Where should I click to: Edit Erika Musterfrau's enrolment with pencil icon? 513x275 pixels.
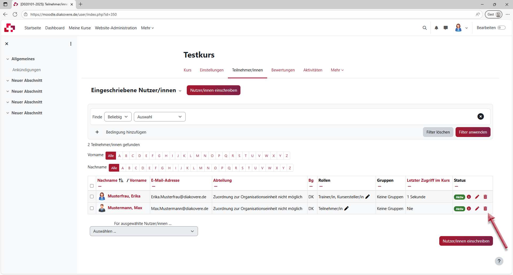(x=477, y=197)
